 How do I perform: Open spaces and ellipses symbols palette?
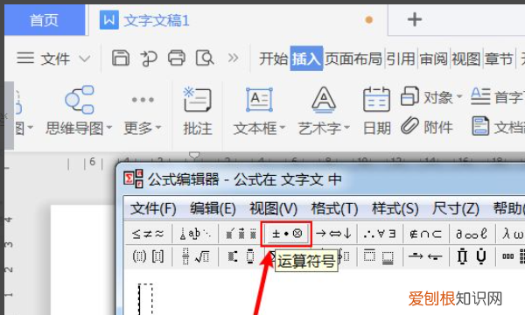coord(196,234)
